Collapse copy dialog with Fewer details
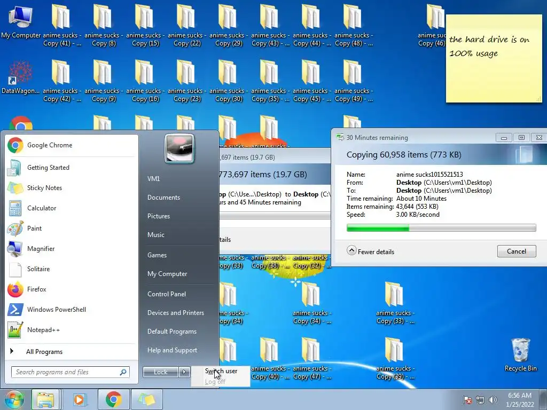The width and height of the screenshot is (547, 410). [x=371, y=251]
